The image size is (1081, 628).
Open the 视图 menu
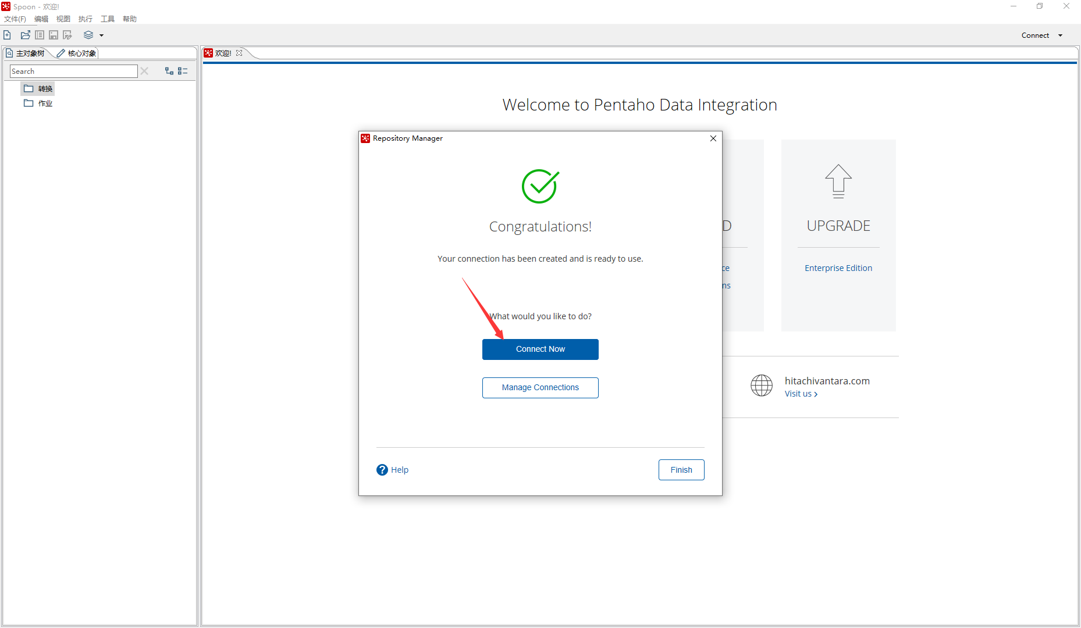click(x=63, y=19)
